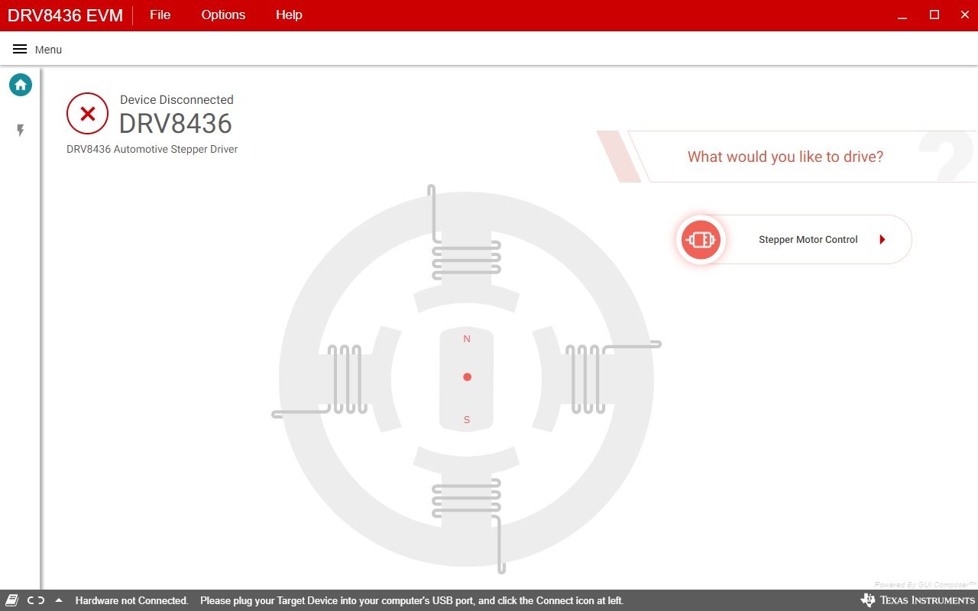Click the "Device Disconnected" status text

click(176, 100)
